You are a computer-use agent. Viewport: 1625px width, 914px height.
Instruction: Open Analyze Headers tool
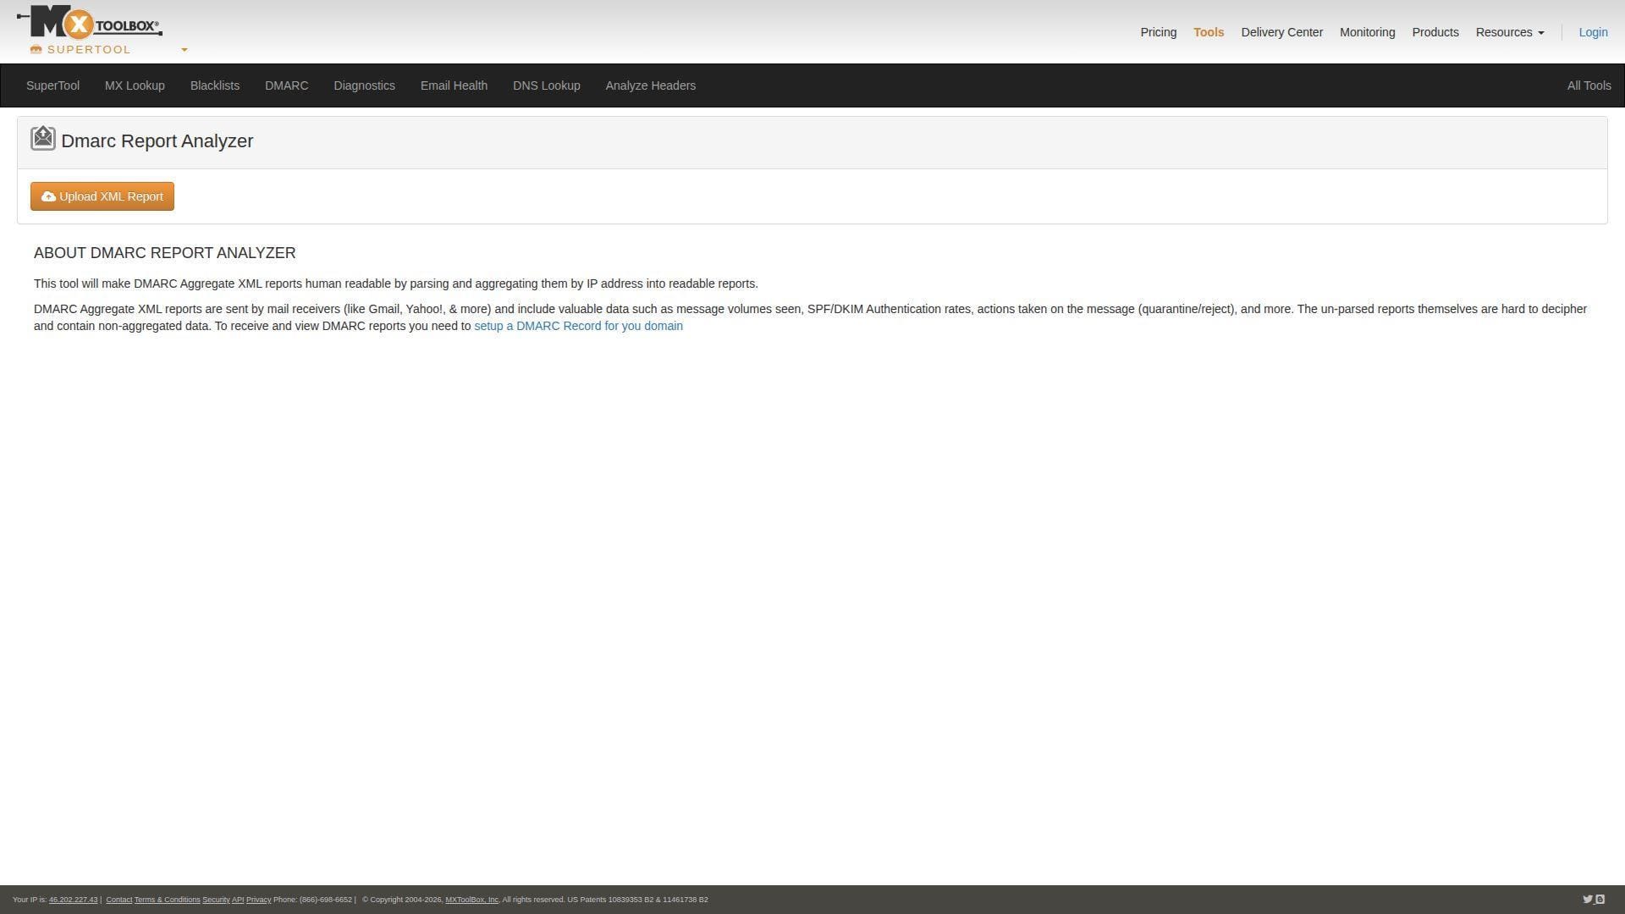pos(650,85)
